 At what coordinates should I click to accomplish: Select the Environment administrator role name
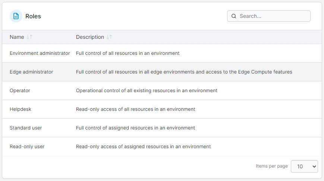click(40, 53)
